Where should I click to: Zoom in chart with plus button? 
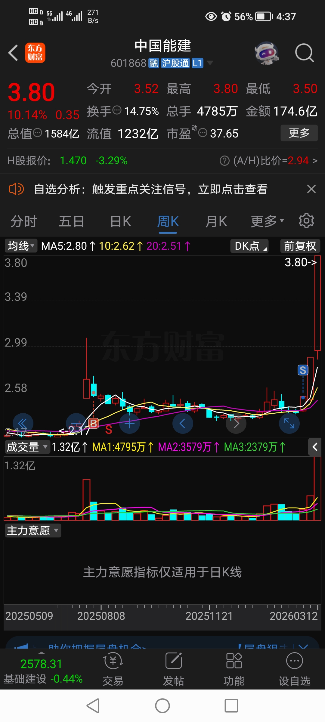point(130,423)
